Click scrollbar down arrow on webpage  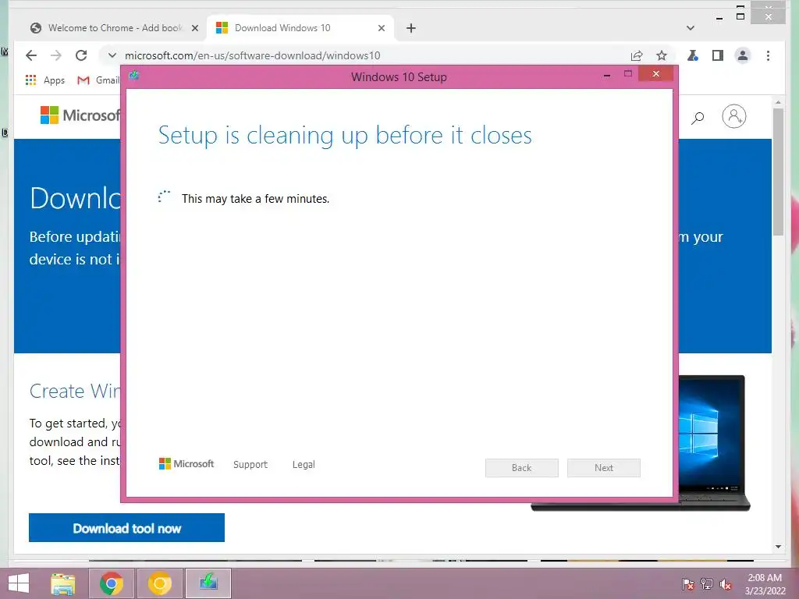pyautogui.click(x=778, y=547)
